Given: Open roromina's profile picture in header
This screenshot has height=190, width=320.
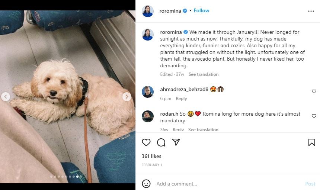Looking at the screenshot, I should [x=148, y=11].
